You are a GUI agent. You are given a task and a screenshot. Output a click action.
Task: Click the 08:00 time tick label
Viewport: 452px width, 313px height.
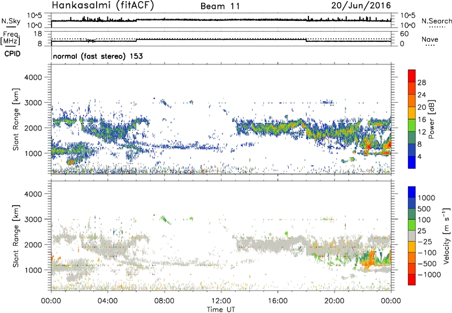click(164, 301)
